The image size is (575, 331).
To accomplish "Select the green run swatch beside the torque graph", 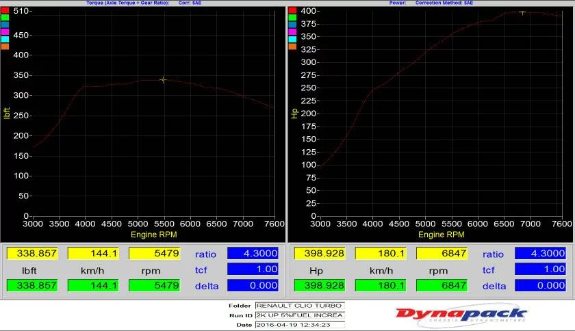I will click(5, 17).
